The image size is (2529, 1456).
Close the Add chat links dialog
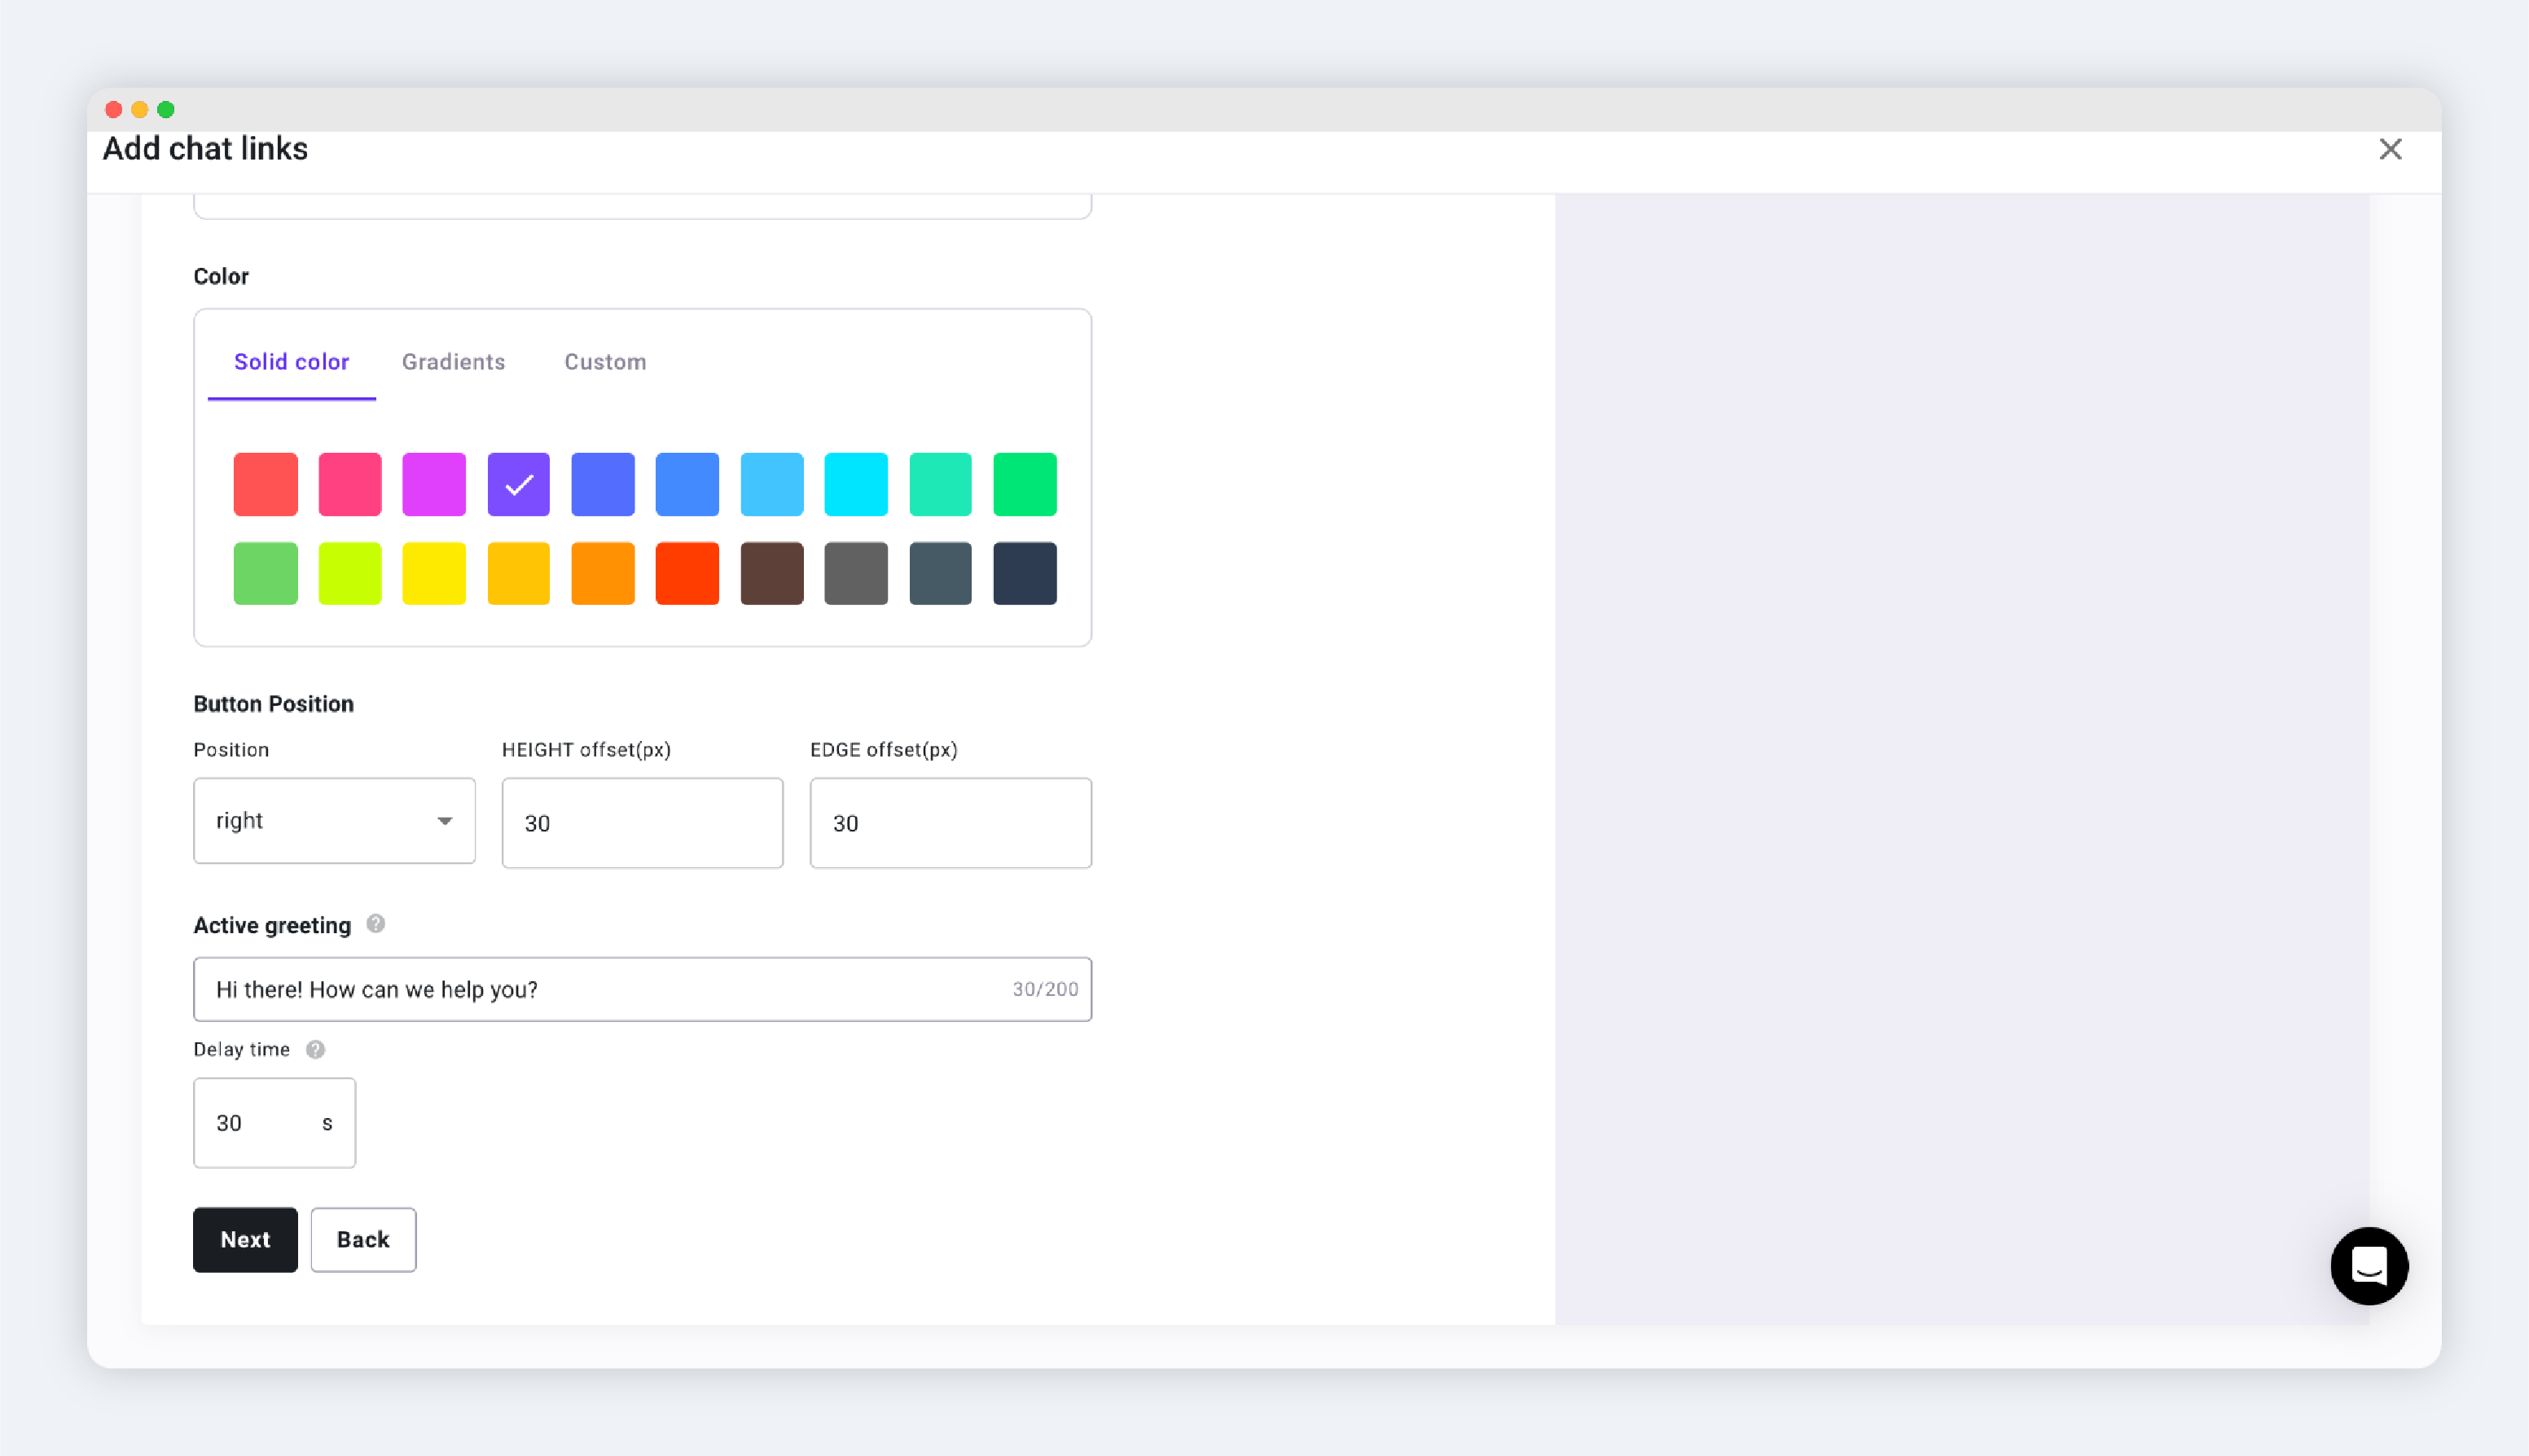click(x=2389, y=149)
